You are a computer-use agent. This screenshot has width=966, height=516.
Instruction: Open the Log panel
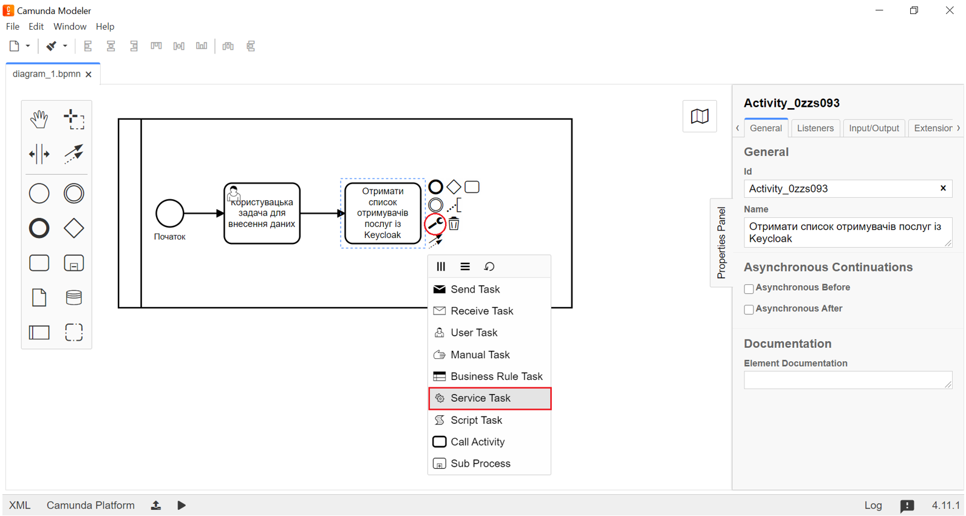click(872, 505)
